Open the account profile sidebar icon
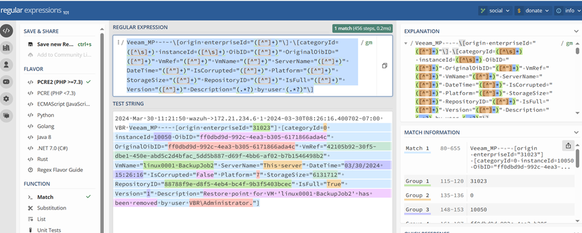This screenshot has width=582, height=233. pos(6,64)
